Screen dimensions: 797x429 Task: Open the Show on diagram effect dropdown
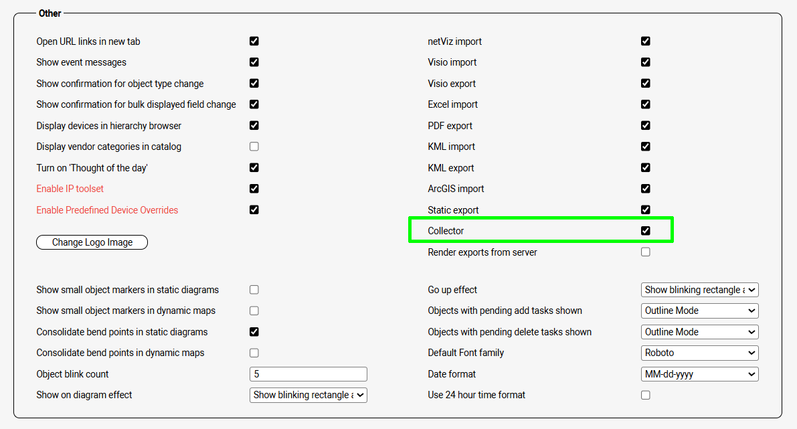click(308, 395)
